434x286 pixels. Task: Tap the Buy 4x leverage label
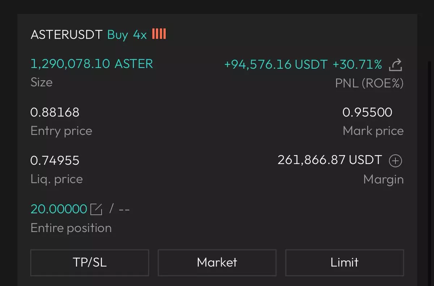127,35
